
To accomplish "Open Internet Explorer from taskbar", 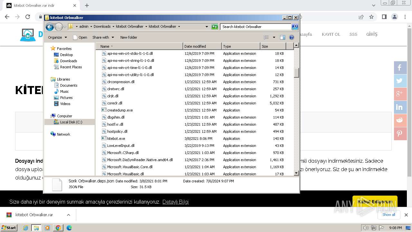I will (x=26, y=228).
